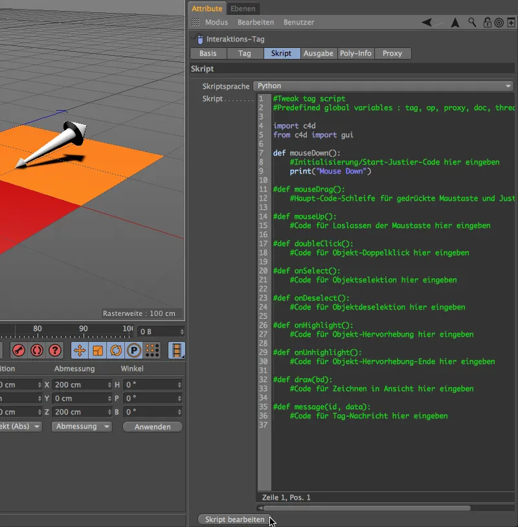The image size is (518, 527).
Task: Click the '#def mouseDrag():' code line
Action: 309,189
